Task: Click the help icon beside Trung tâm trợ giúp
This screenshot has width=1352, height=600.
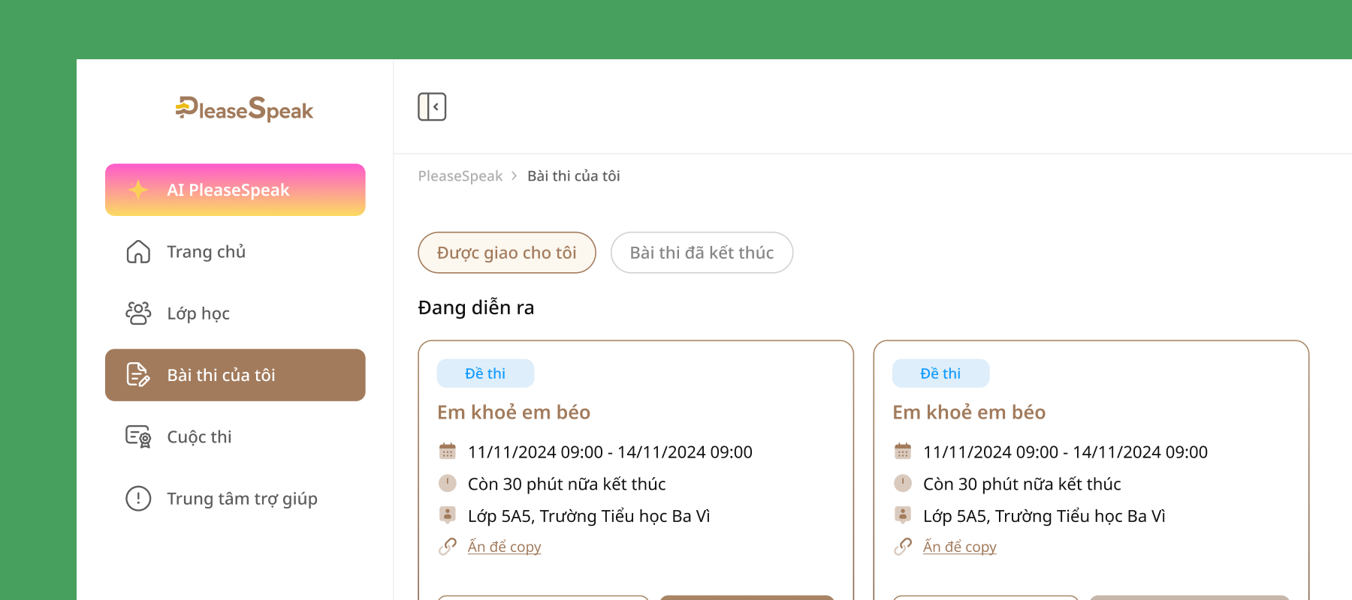Action: point(138,498)
